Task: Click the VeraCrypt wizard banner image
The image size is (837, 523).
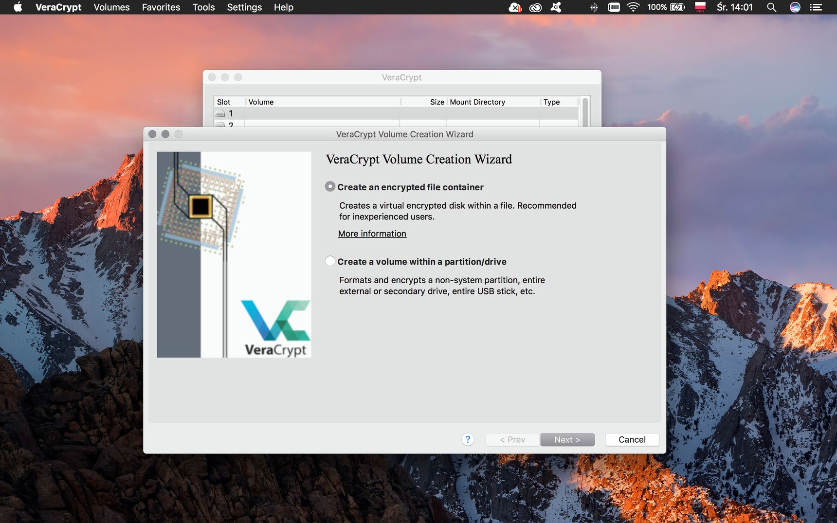Action: pyautogui.click(x=234, y=254)
